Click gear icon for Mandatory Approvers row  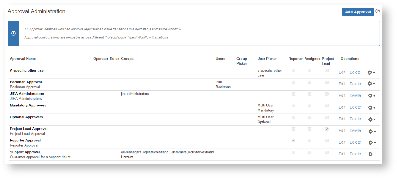pyautogui.click(x=371, y=107)
